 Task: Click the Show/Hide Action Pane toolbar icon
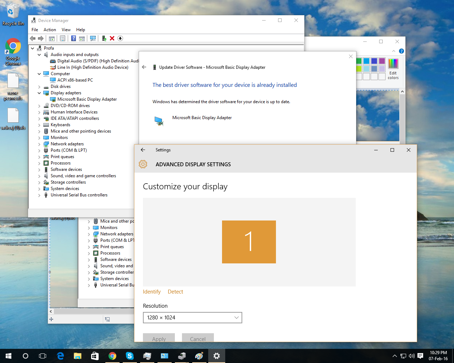pos(82,38)
